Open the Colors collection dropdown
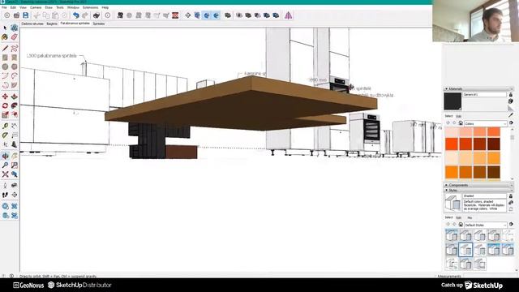Screen dimensions: 519x292 (486, 123)
